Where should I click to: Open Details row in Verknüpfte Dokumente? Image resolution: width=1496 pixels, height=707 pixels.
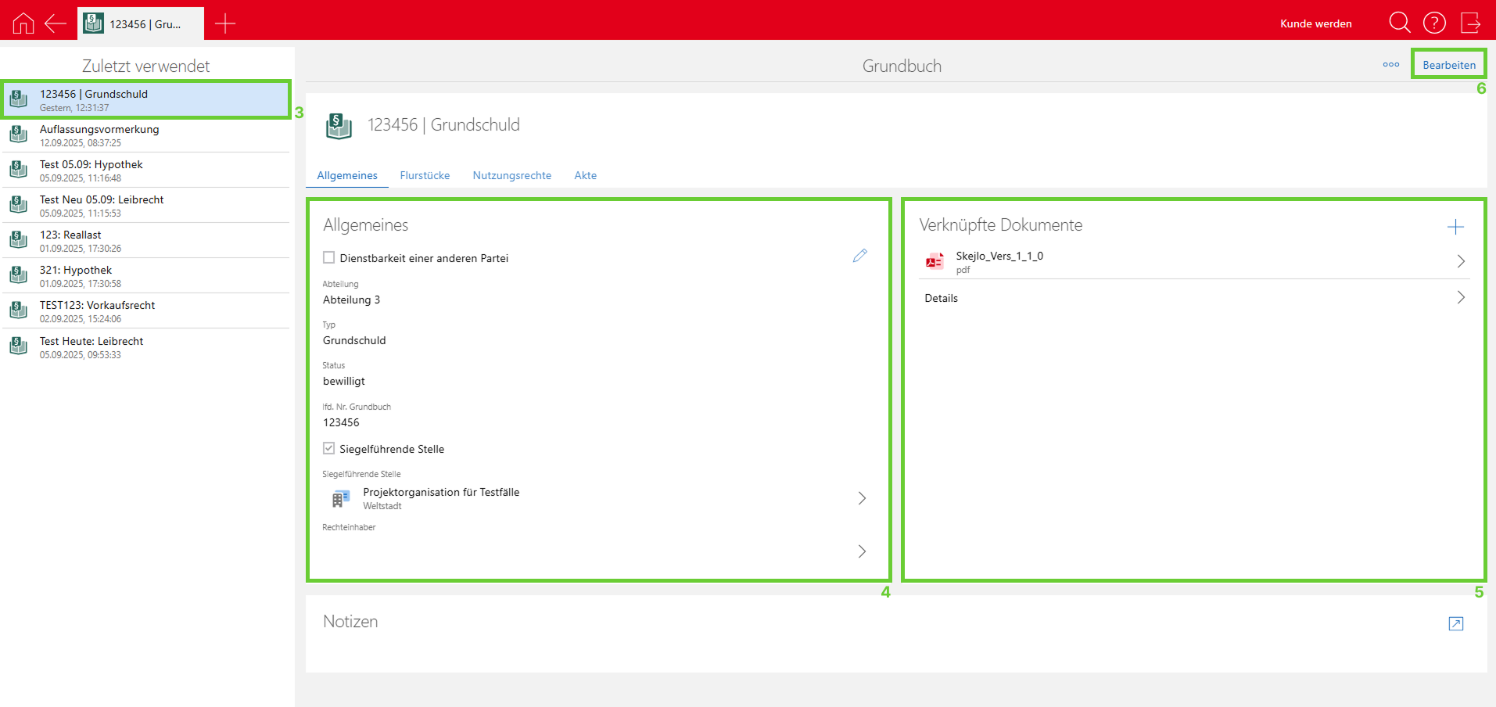1193,298
